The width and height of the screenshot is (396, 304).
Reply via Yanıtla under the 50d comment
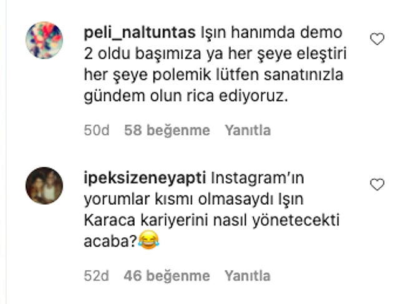248,130
